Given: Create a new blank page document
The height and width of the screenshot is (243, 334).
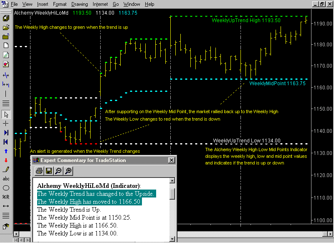Looking at the screenshot, I should pyautogui.click(x=6, y=46).
